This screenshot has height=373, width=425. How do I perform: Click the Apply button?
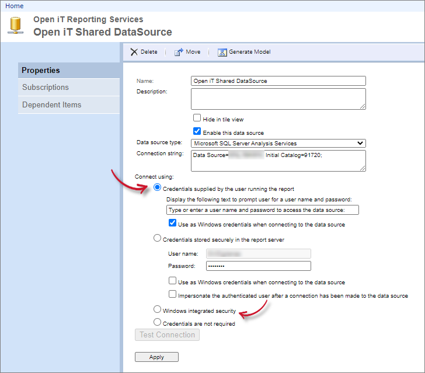click(x=156, y=357)
